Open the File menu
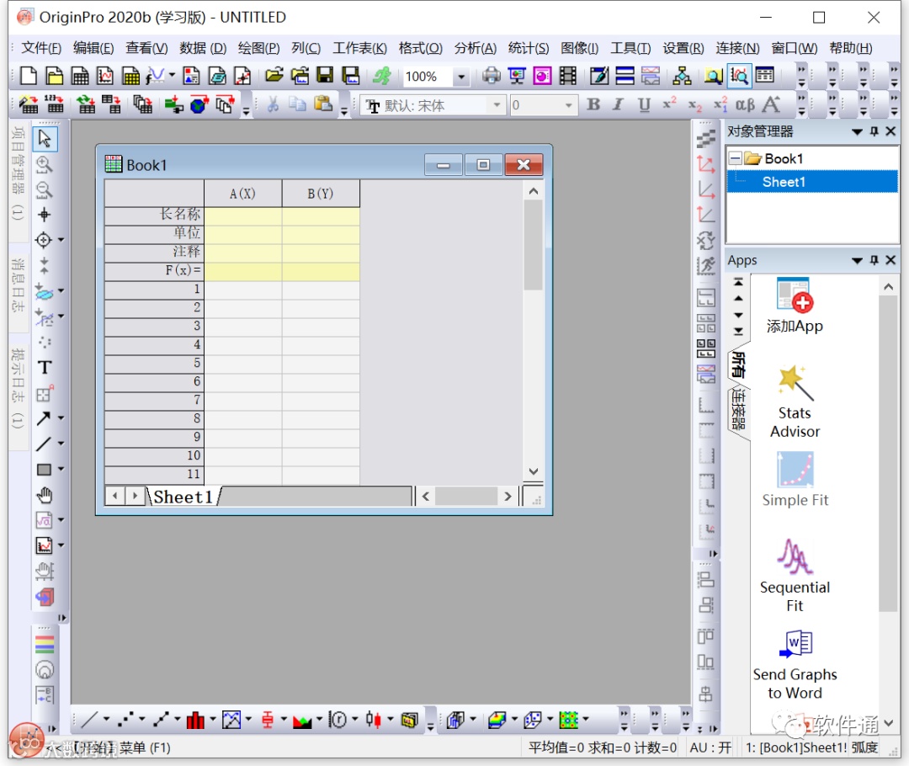 41,48
